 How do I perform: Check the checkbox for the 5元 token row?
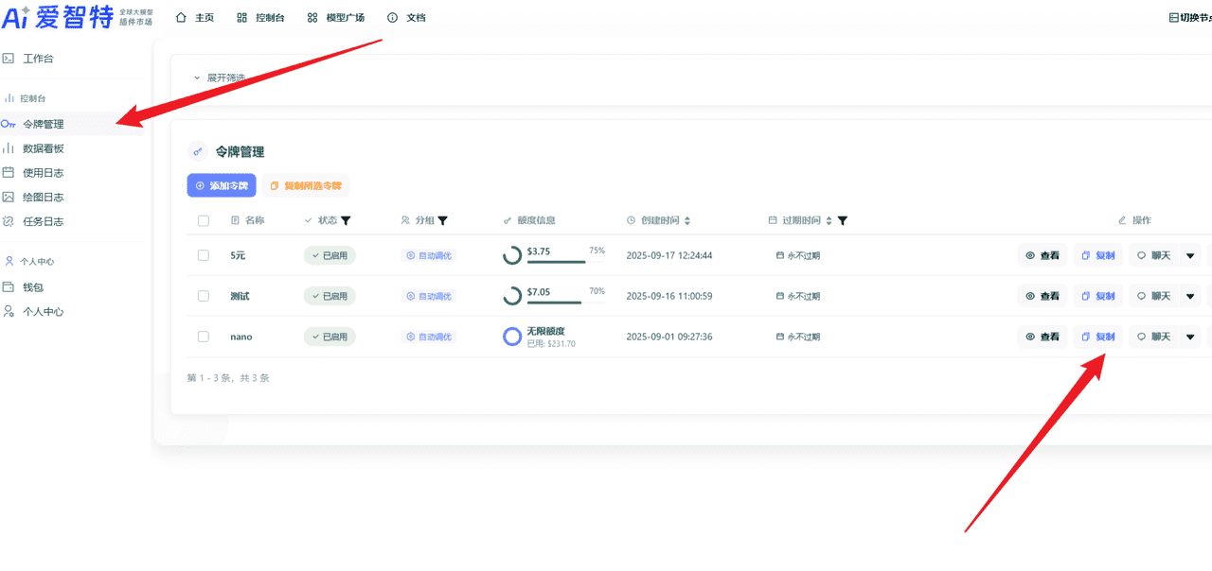[x=204, y=255]
